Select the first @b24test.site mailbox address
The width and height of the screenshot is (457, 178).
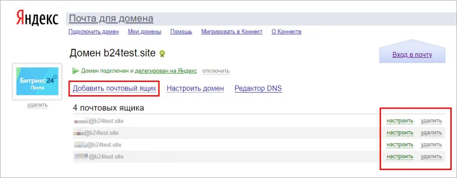pos(99,121)
